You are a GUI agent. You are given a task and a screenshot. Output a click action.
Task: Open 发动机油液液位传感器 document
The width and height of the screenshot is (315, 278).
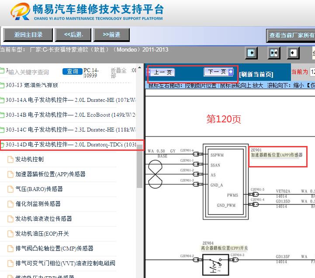[44, 219]
